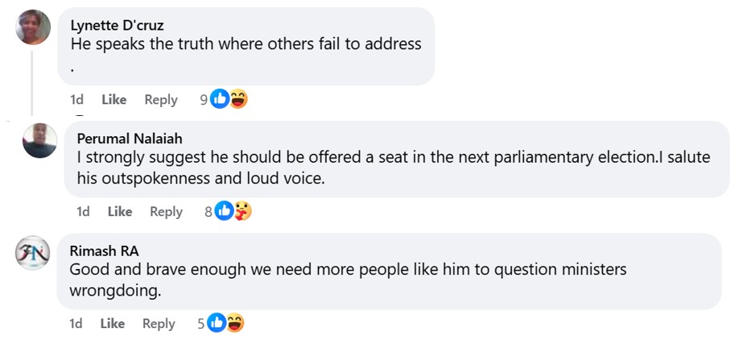The height and width of the screenshot is (348, 747).
Task: Click thumbs-up reaction icon on Lynette's comment
Action: coord(220,99)
